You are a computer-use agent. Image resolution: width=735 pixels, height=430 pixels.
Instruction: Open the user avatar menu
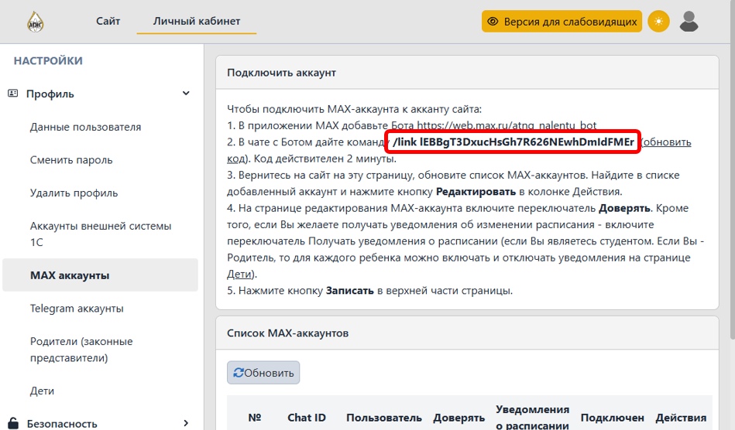(x=689, y=22)
